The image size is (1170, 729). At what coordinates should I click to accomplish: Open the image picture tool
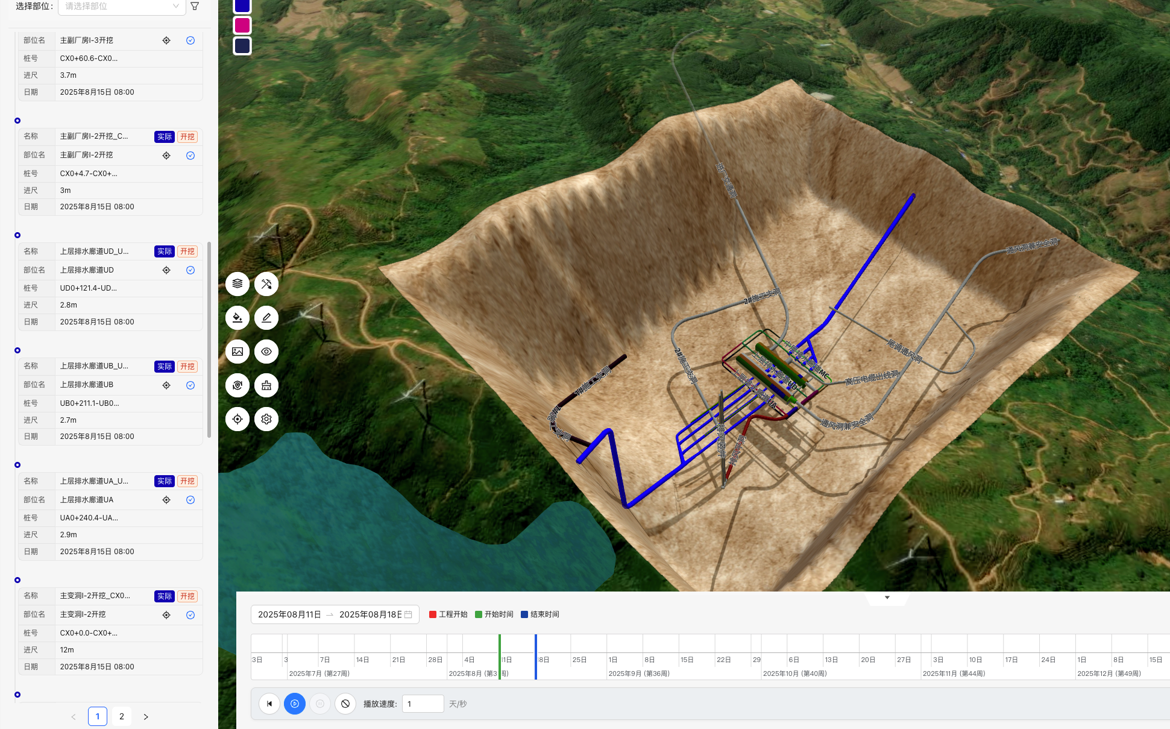coord(237,352)
